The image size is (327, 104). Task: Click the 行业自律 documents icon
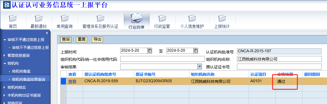click(x=136, y=18)
